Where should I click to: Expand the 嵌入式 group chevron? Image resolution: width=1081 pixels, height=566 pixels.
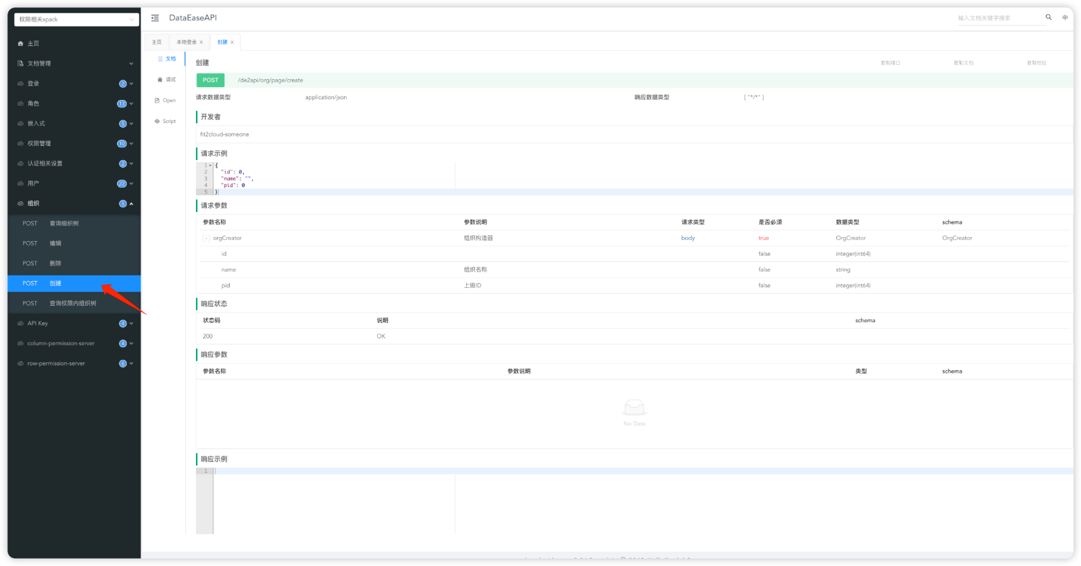tap(131, 124)
